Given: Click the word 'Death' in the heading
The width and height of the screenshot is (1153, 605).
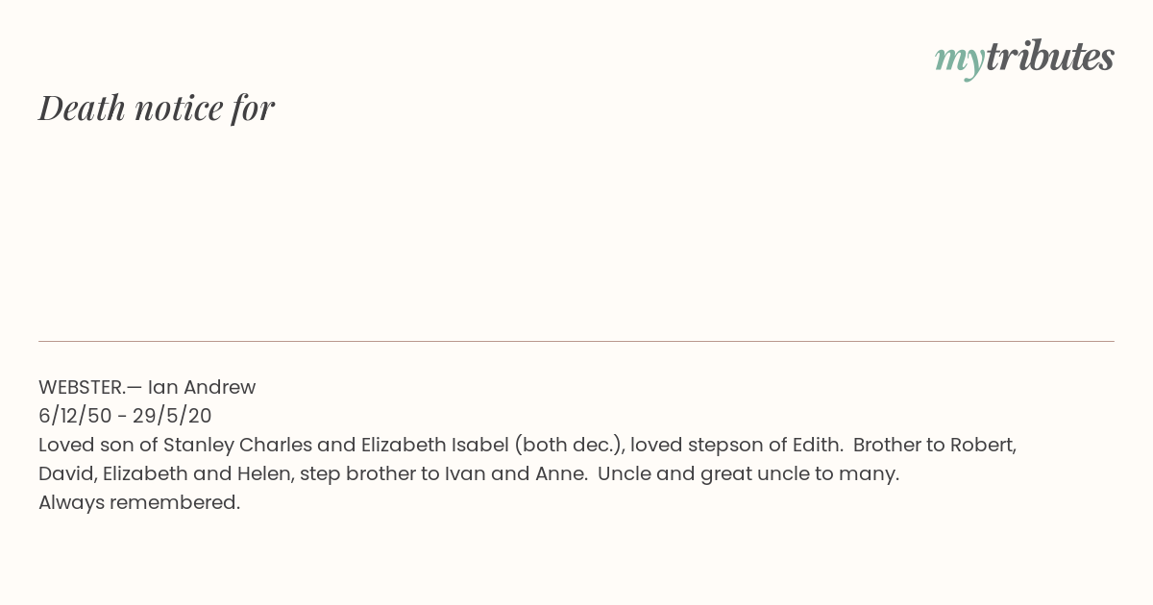Looking at the screenshot, I should pyautogui.click(x=82, y=108).
